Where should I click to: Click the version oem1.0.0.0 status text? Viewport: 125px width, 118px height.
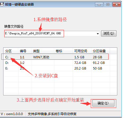[12, 114]
